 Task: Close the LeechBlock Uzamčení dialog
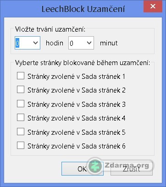153,6
